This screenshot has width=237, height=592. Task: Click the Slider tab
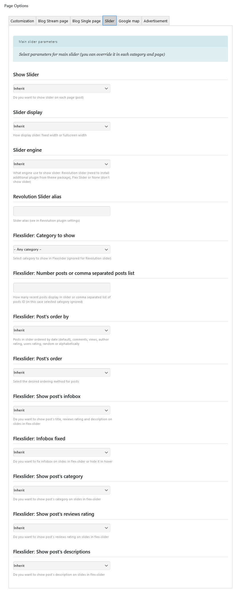point(110,21)
